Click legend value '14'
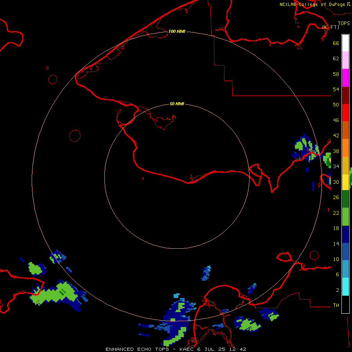352x352 pixels. [336, 244]
